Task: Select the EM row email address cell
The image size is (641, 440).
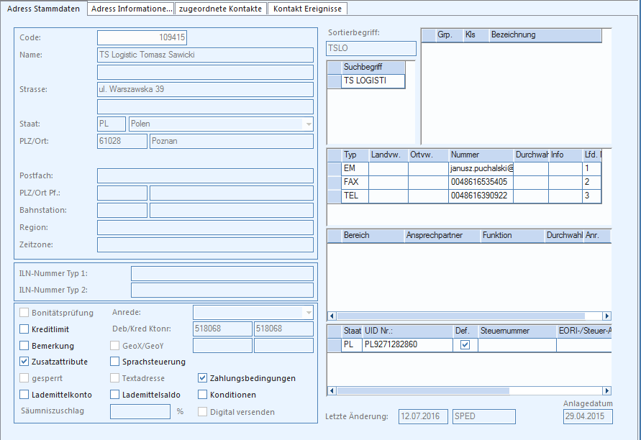Action: (481, 168)
